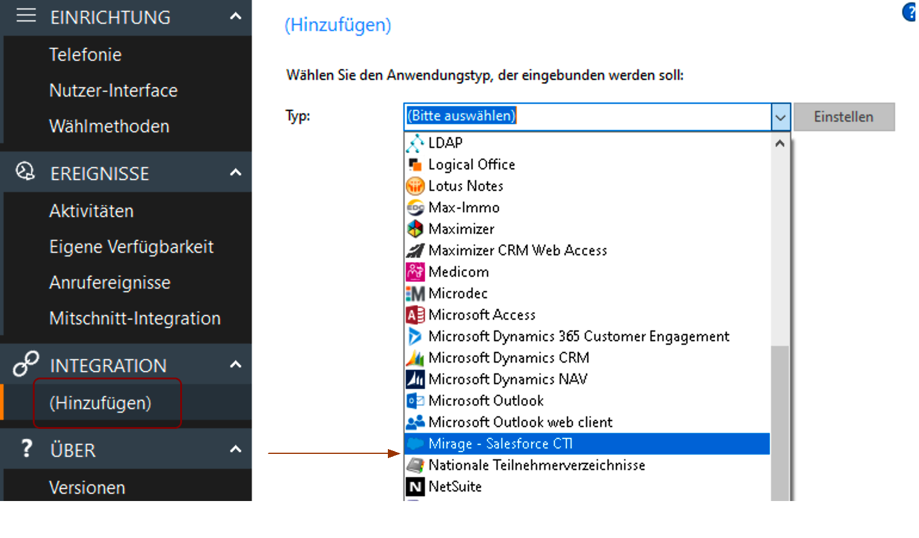Open the Wählmethoden page
919x538 pixels.
(109, 126)
